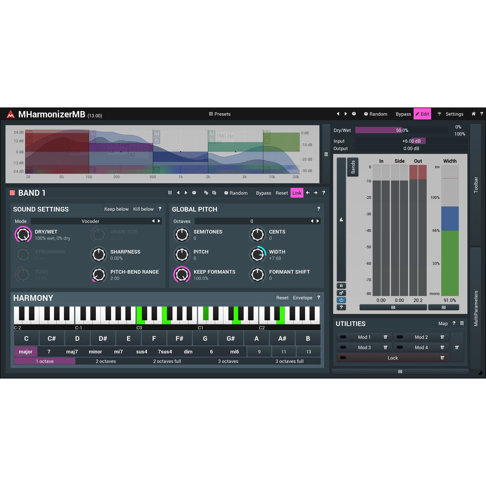This screenshot has width=486, height=486.
Task: Pause the level meters
Action: click(x=341, y=286)
